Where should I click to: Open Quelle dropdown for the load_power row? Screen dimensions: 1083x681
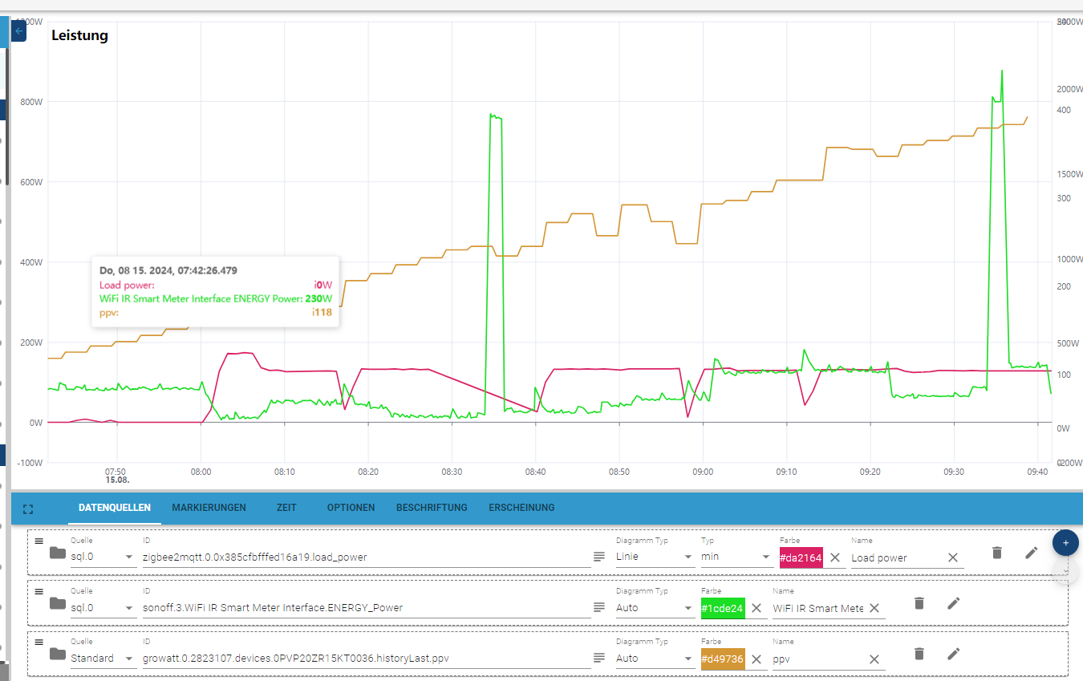pos(103,557)
